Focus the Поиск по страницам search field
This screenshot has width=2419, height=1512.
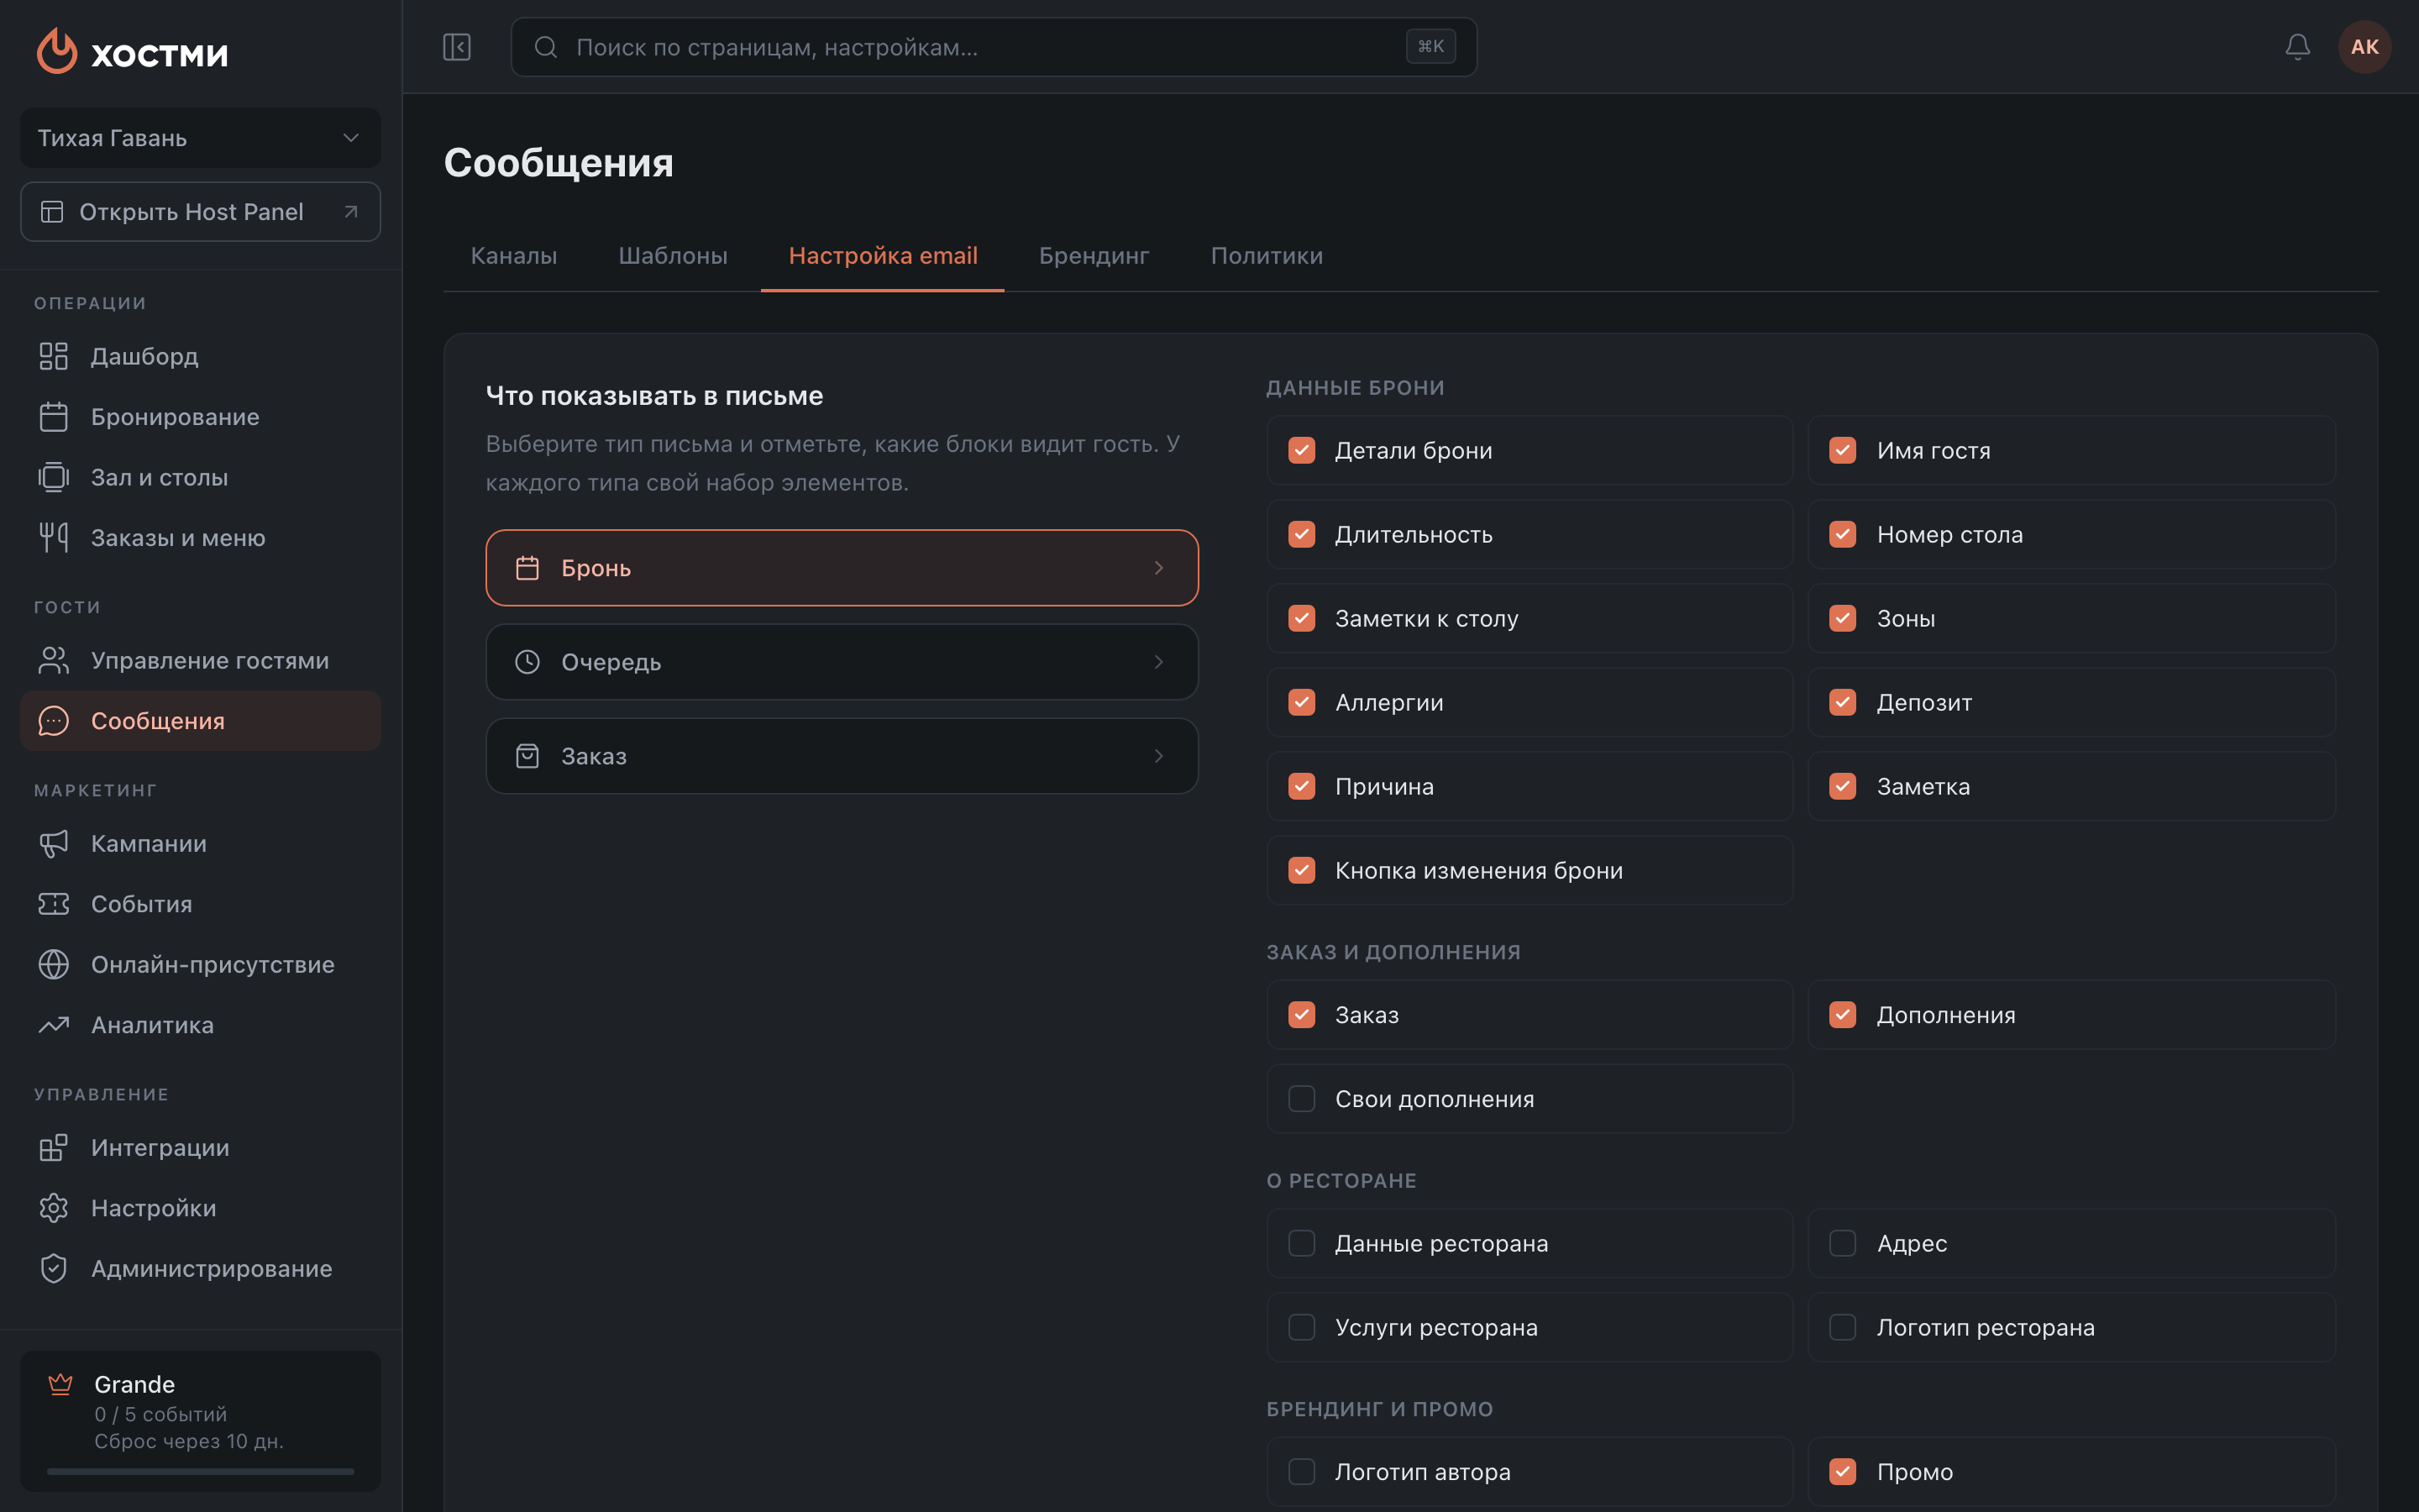click(x=994, y=47)
